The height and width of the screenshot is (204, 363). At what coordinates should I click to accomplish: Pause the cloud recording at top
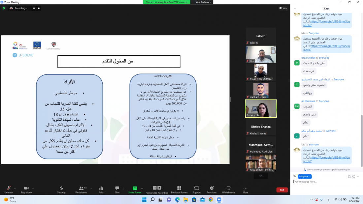click(x=33, y=8)
